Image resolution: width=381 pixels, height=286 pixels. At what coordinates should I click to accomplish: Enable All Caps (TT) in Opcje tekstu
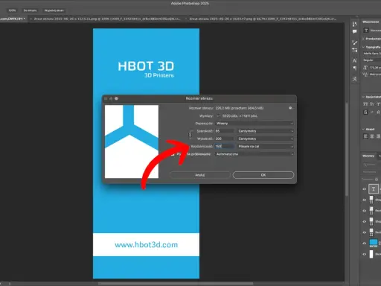pyautogui.click(x=365, y=104)
